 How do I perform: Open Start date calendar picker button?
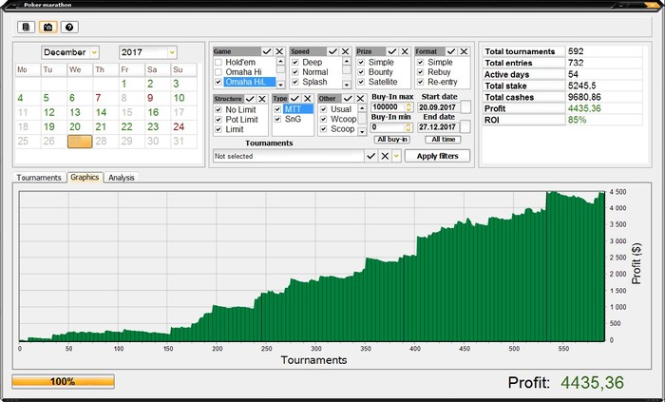tap(465, 107)
